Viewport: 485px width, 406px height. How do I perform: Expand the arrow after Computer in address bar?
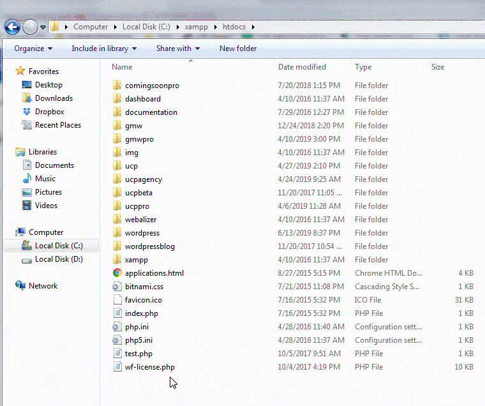click(115, 27)
